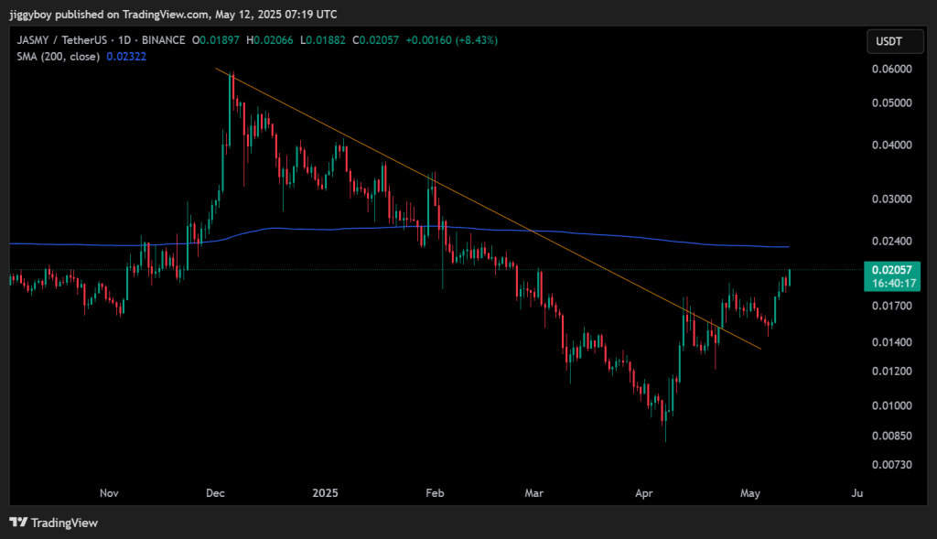This screenshot has width=937, height=539.
Task: Click the publisher header line jiggyboy
Action: pyautogui.click(x=173, y=14)
